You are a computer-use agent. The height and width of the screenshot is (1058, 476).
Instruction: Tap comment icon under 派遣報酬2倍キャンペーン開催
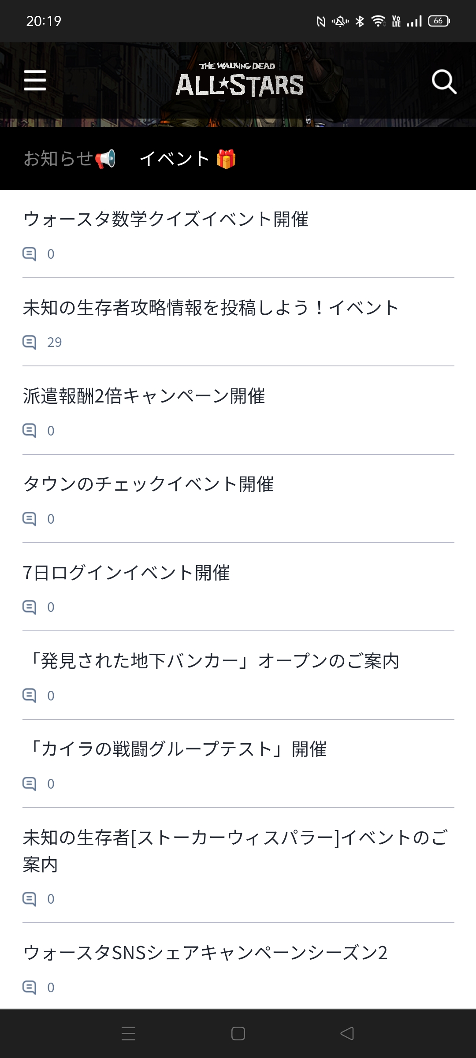(30, 430)
